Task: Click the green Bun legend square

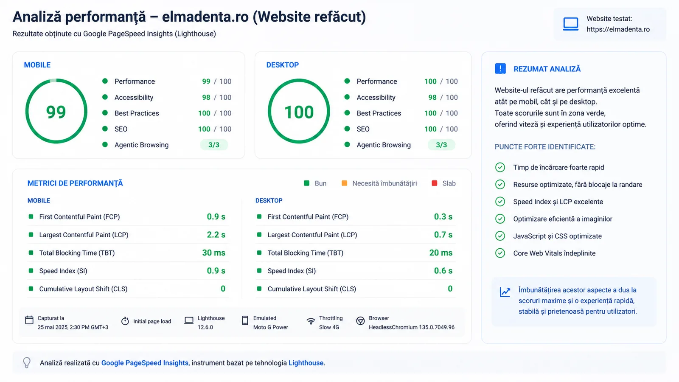Action: 307,183
